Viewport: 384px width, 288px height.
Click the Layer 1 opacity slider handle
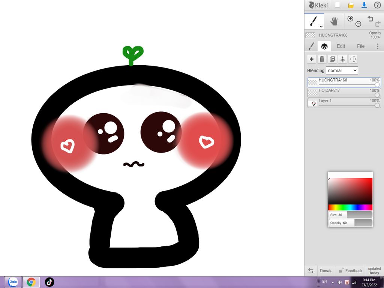pos(377,105)
